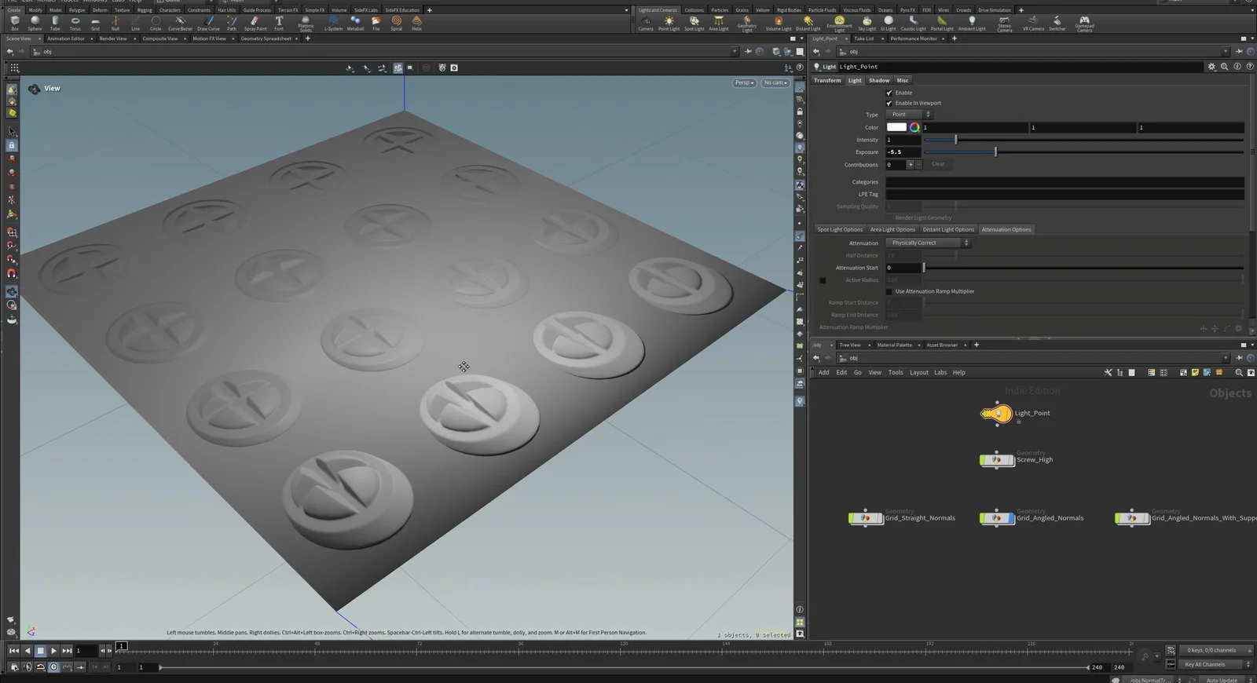Click the Metaball shelf tool
Viewport: 1257px width, 683px height.
pos(356,24)
